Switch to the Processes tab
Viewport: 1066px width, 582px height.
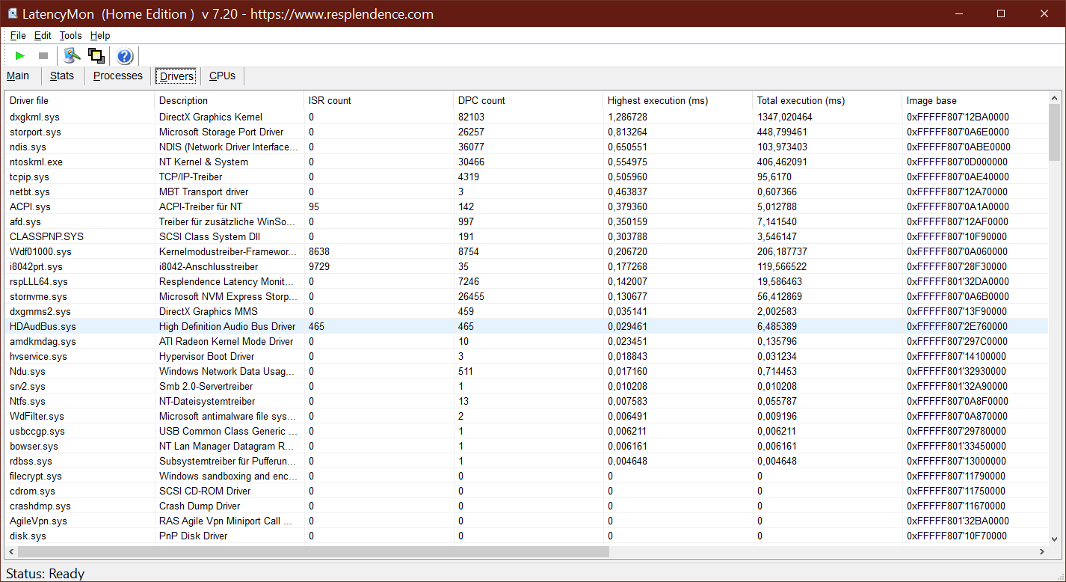[x=117, y=76]
